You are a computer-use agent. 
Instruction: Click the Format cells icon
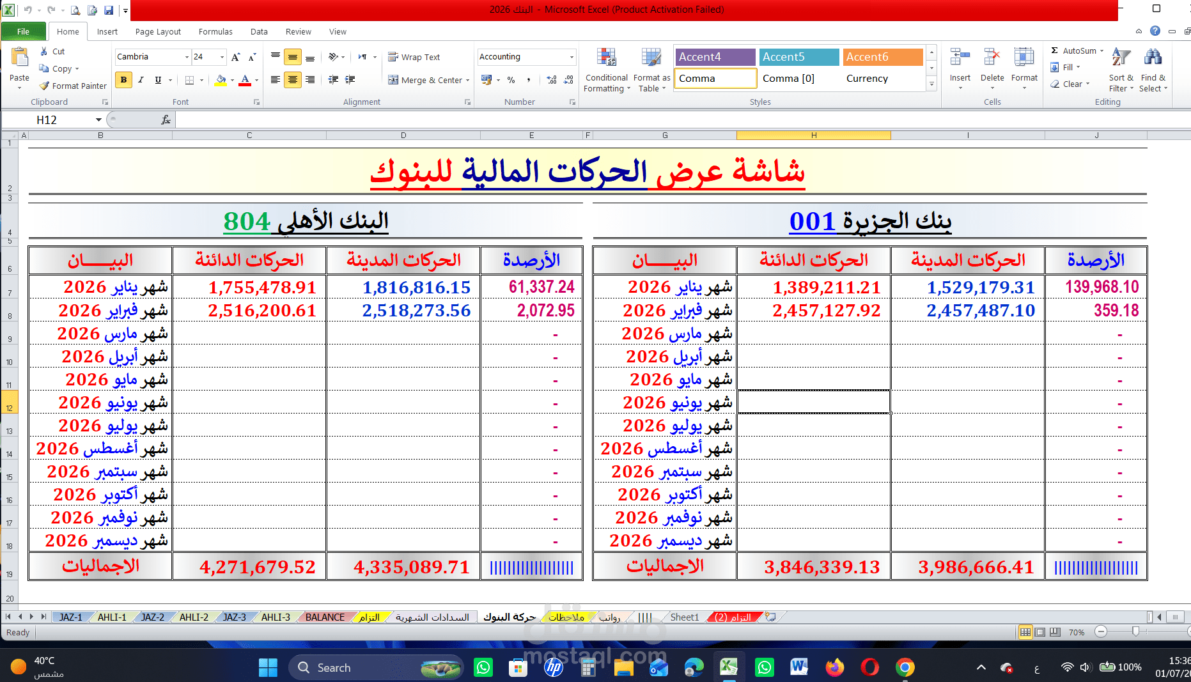1024,58
